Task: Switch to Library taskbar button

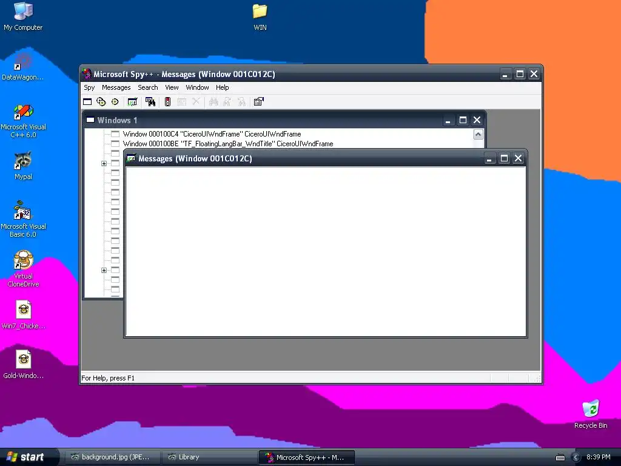Action: 209,458
